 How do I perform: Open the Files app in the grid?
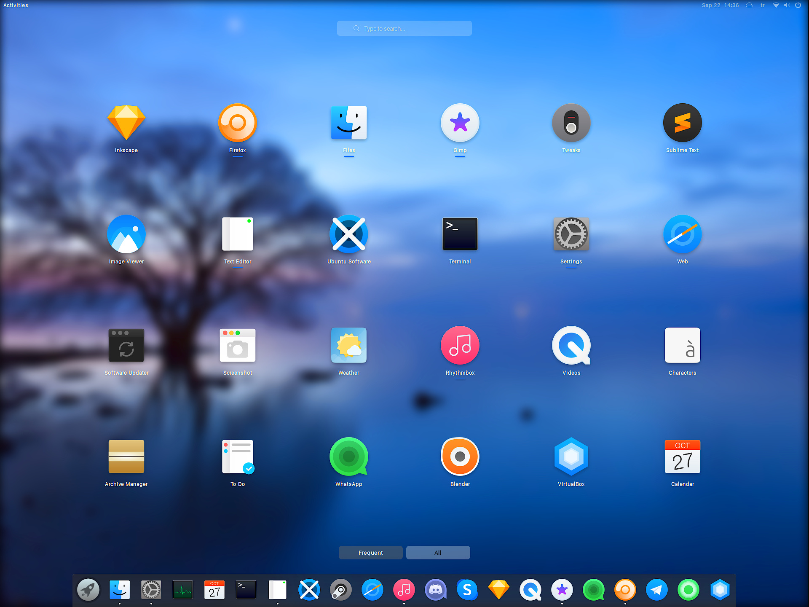point(349,123)
